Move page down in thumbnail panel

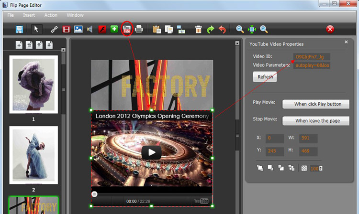(49, 45)
